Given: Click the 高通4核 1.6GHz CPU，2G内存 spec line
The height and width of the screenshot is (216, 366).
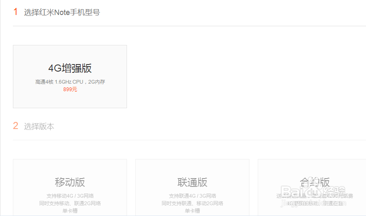Looking at the screenshot, I should tap(70, 82).
